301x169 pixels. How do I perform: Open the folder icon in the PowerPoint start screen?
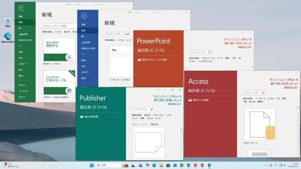tap(139, 60)
